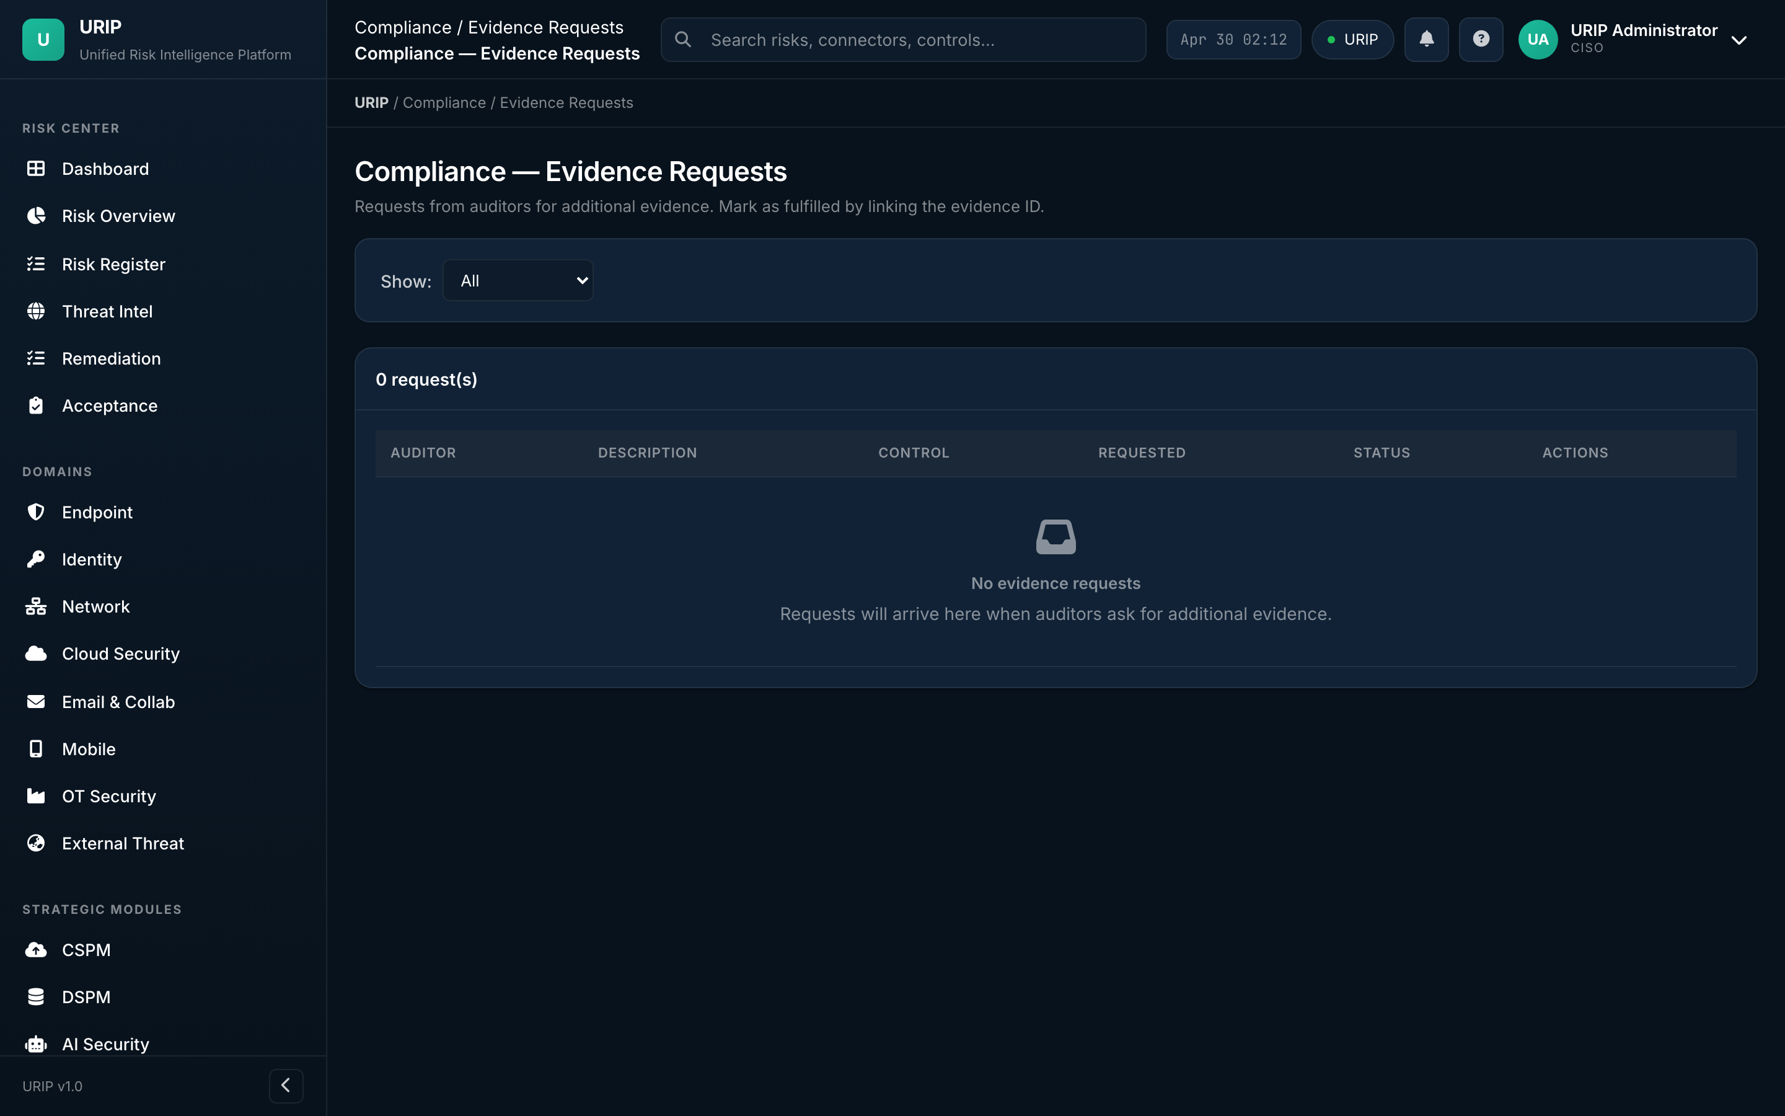Click the Network topology icon
This screenshot has width=1785, height=1116.
click(35, 607)
